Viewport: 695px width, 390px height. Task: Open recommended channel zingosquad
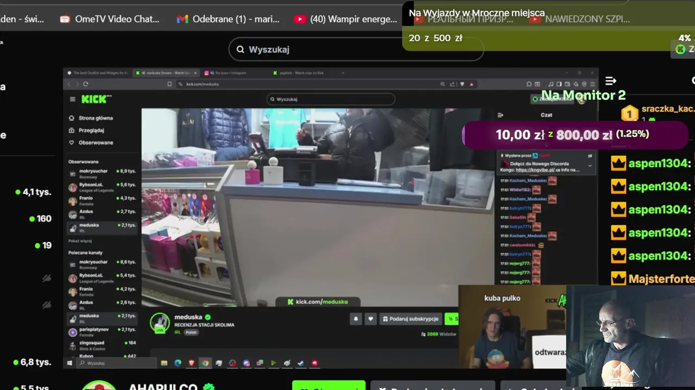[x=102, y=346]
